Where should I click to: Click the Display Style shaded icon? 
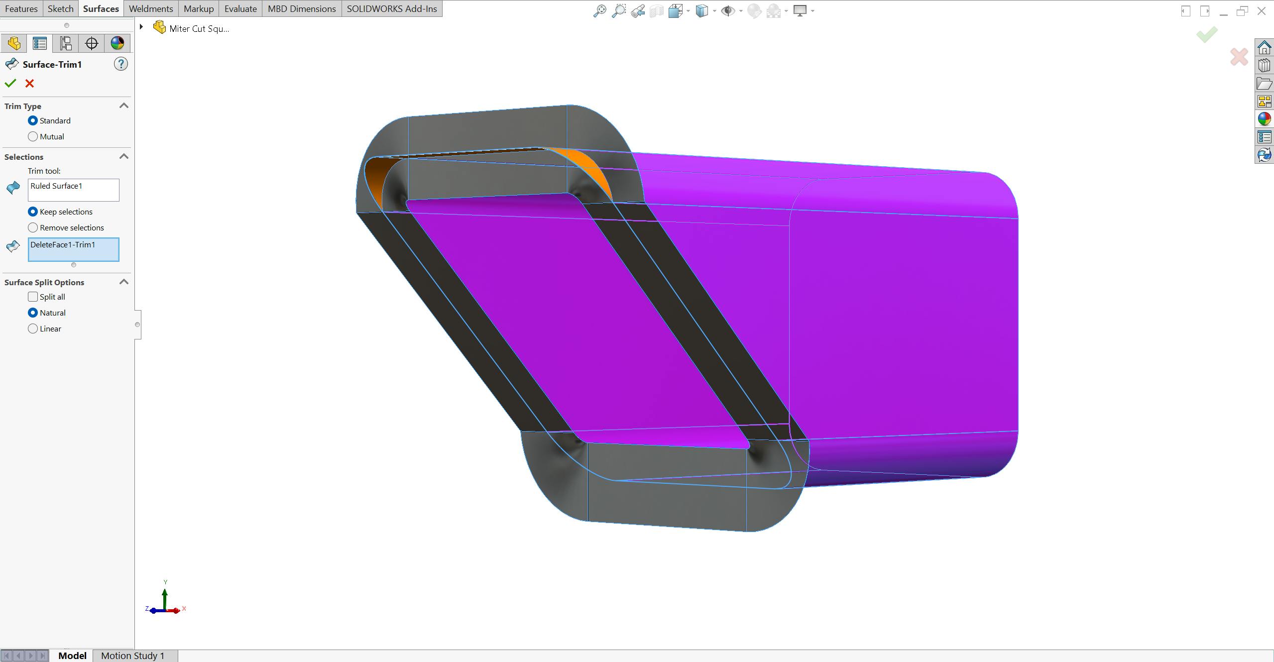(701, 10)
